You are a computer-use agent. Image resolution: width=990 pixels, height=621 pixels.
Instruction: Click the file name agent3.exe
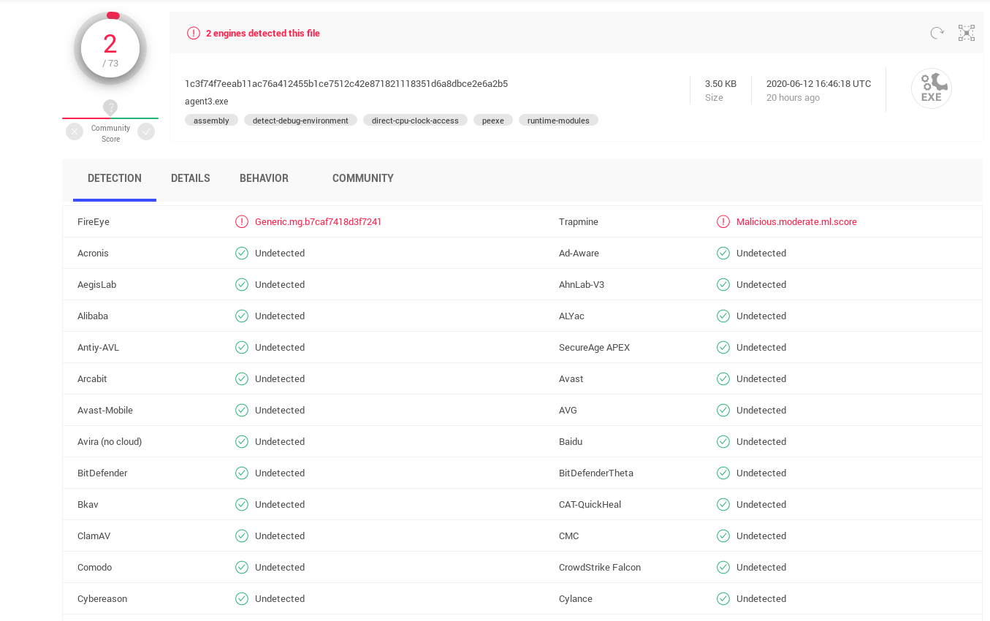207,102
